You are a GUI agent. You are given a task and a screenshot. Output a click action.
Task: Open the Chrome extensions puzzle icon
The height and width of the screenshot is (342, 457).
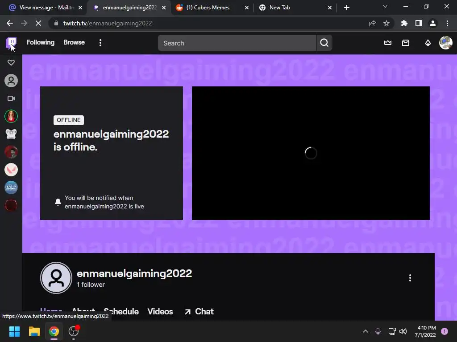(x=404, y=23)
